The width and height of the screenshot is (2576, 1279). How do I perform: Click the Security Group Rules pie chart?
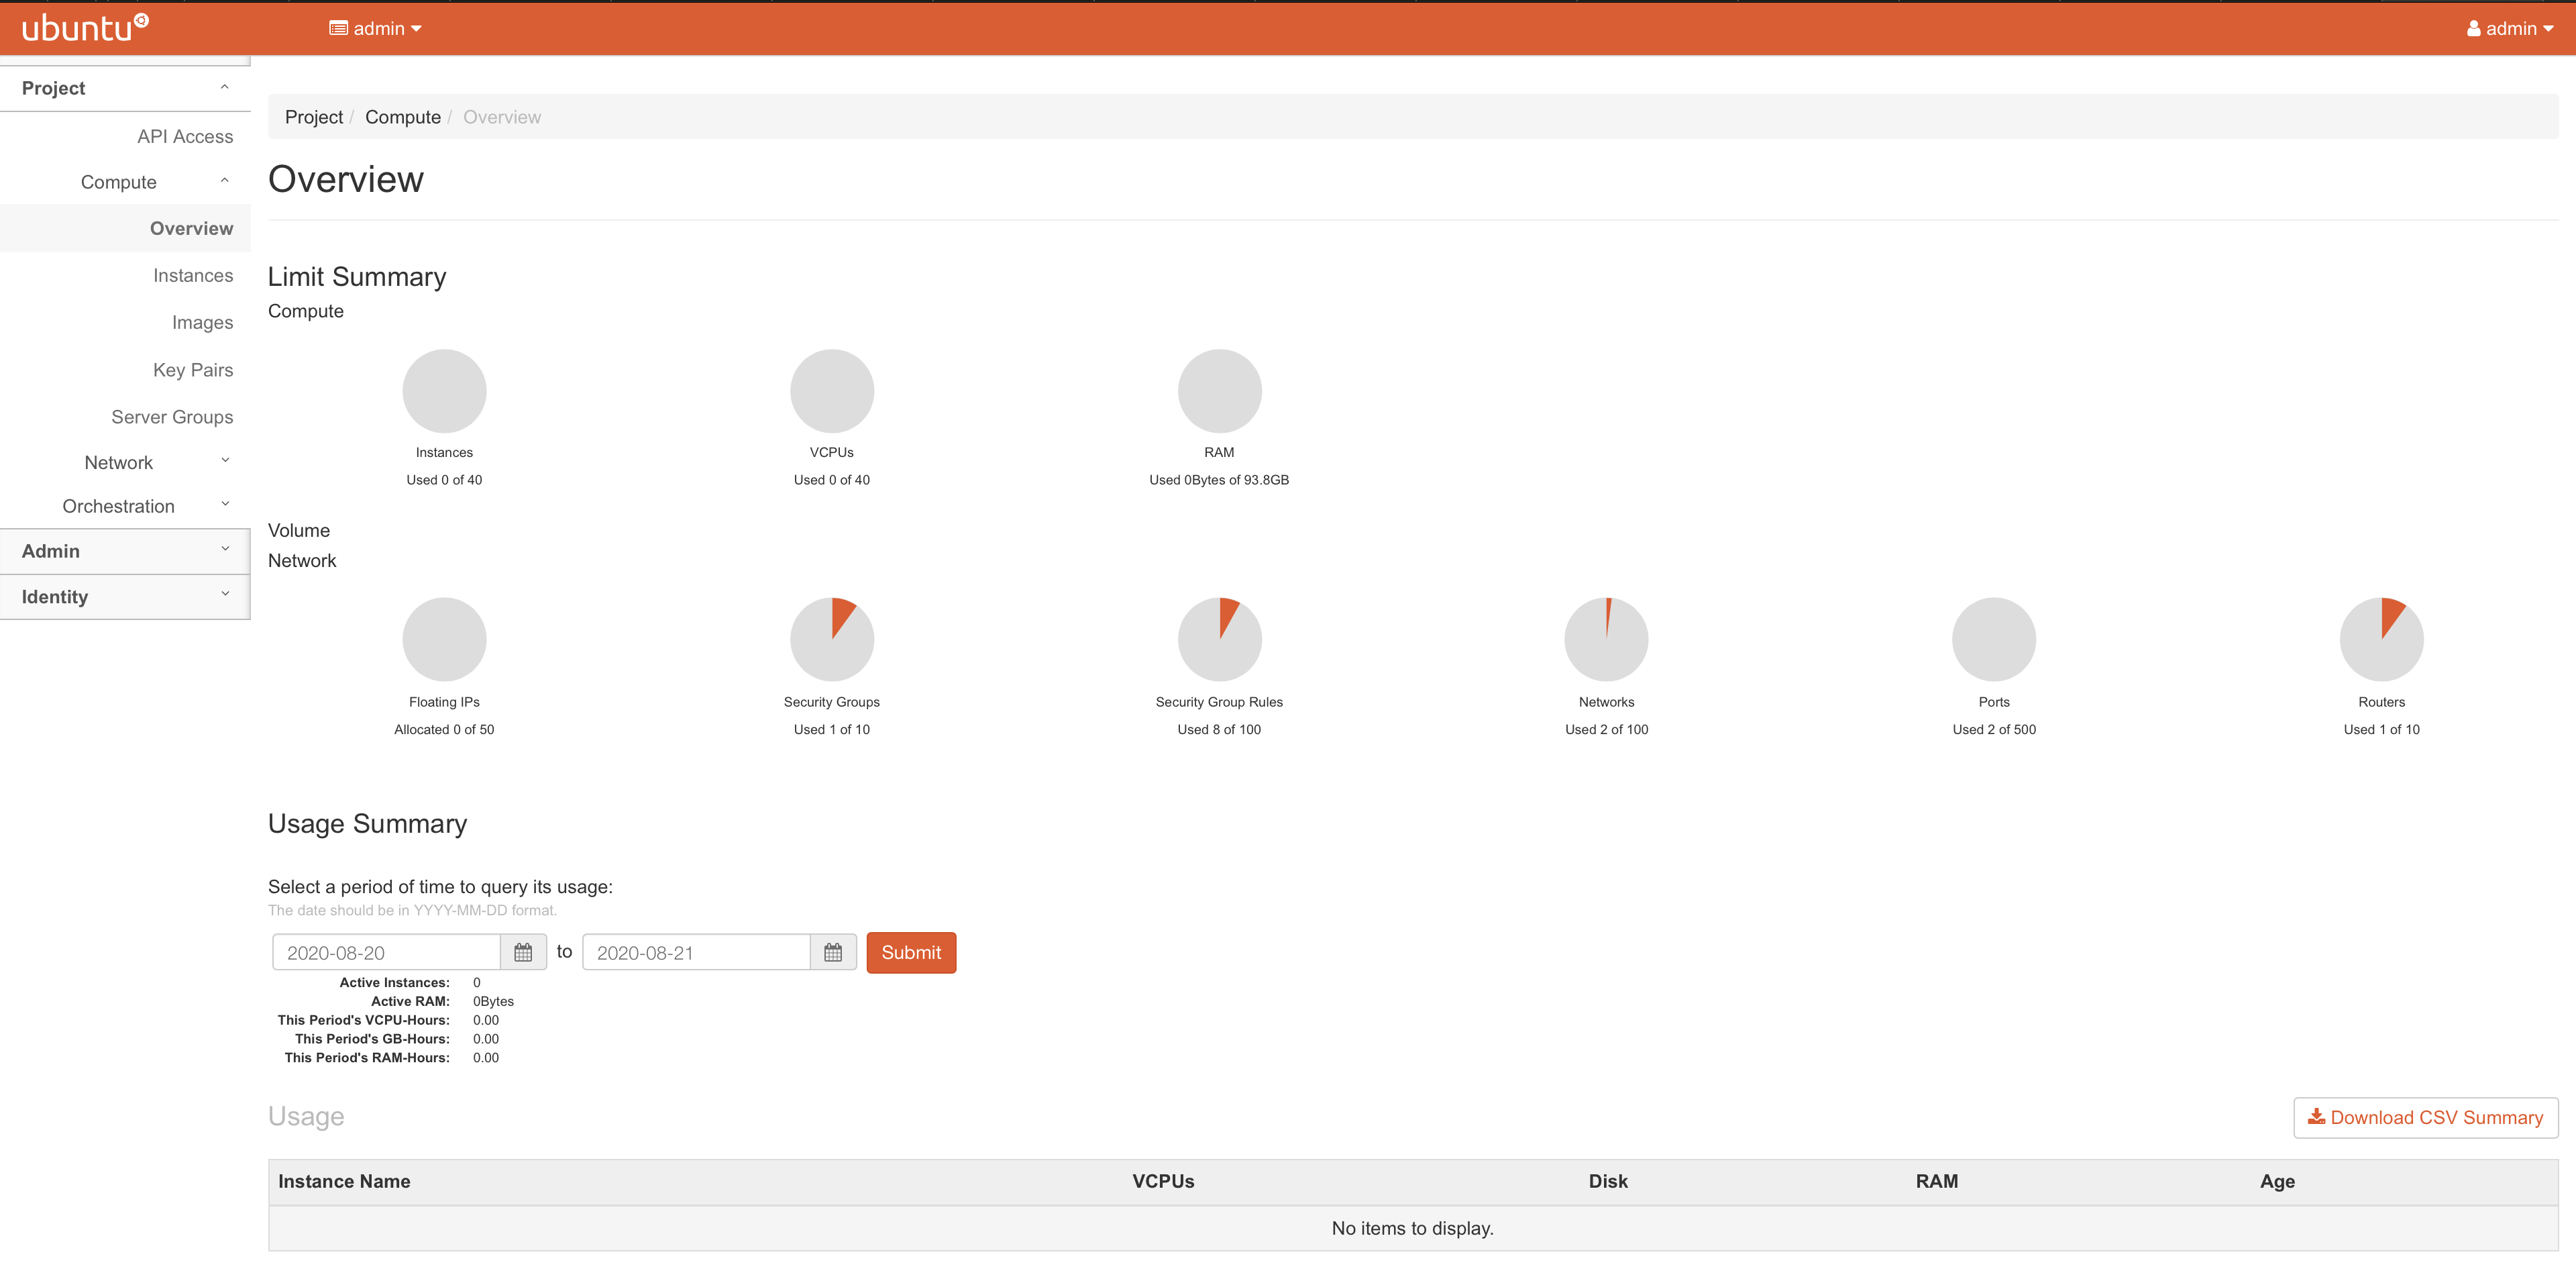click(x=1219, y=639)
